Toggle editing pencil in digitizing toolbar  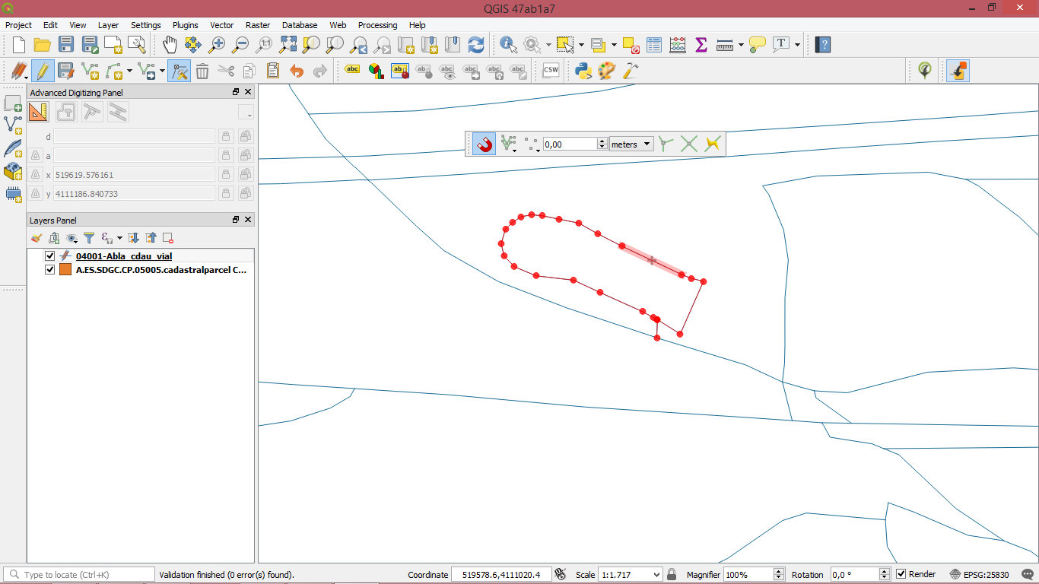43,71
